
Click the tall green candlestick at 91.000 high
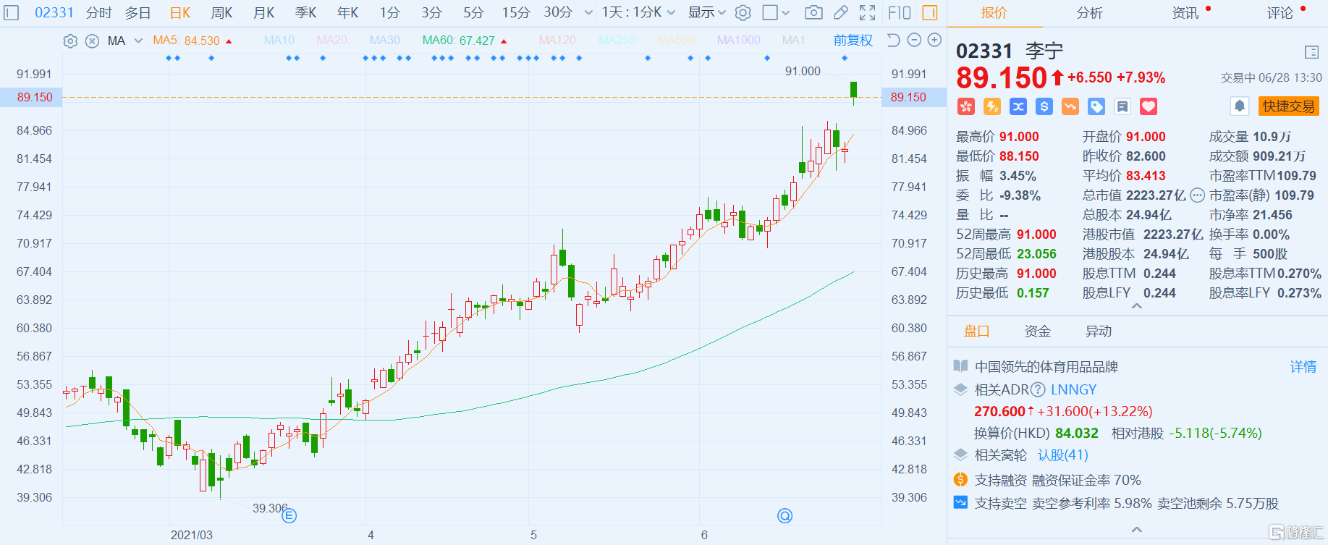pyautogui.click(x=854, y=90)
